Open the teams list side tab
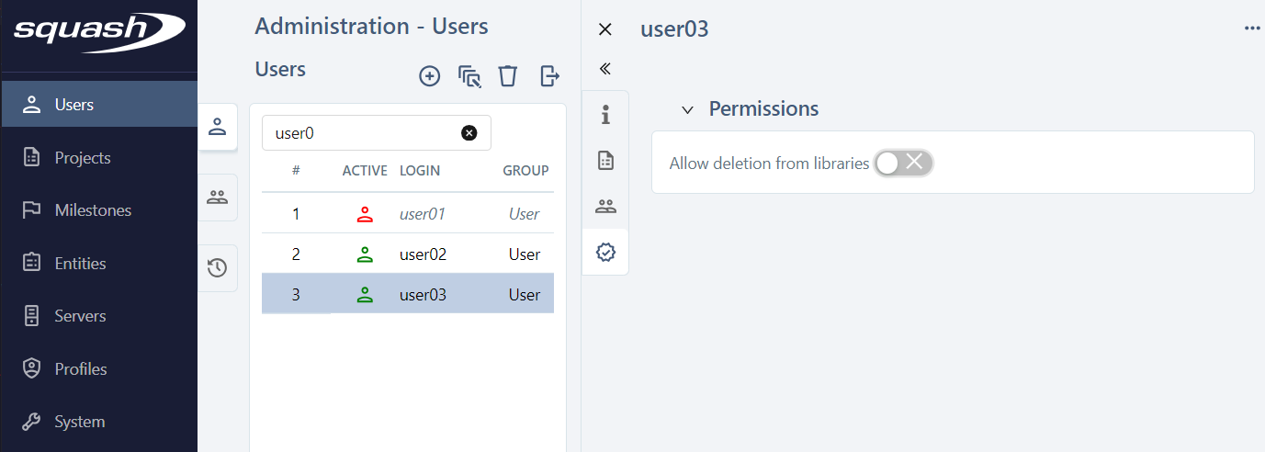The width and height of the screenshot is (1265, 452). 218,198
